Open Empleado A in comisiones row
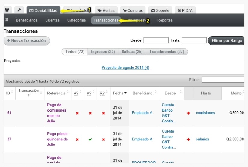 click(x=142, y=113)
